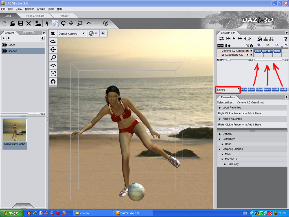Image resolution: width=289 pixels, height=217 pixels.
Task: Open the Default Camera dropdown
Action: click(x=72, y=34)
